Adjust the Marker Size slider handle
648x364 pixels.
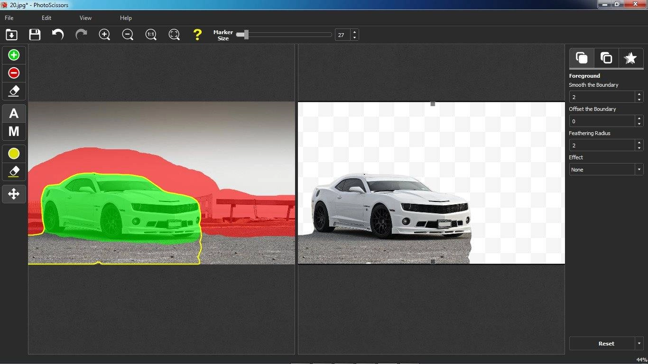[x=246, y=35]
